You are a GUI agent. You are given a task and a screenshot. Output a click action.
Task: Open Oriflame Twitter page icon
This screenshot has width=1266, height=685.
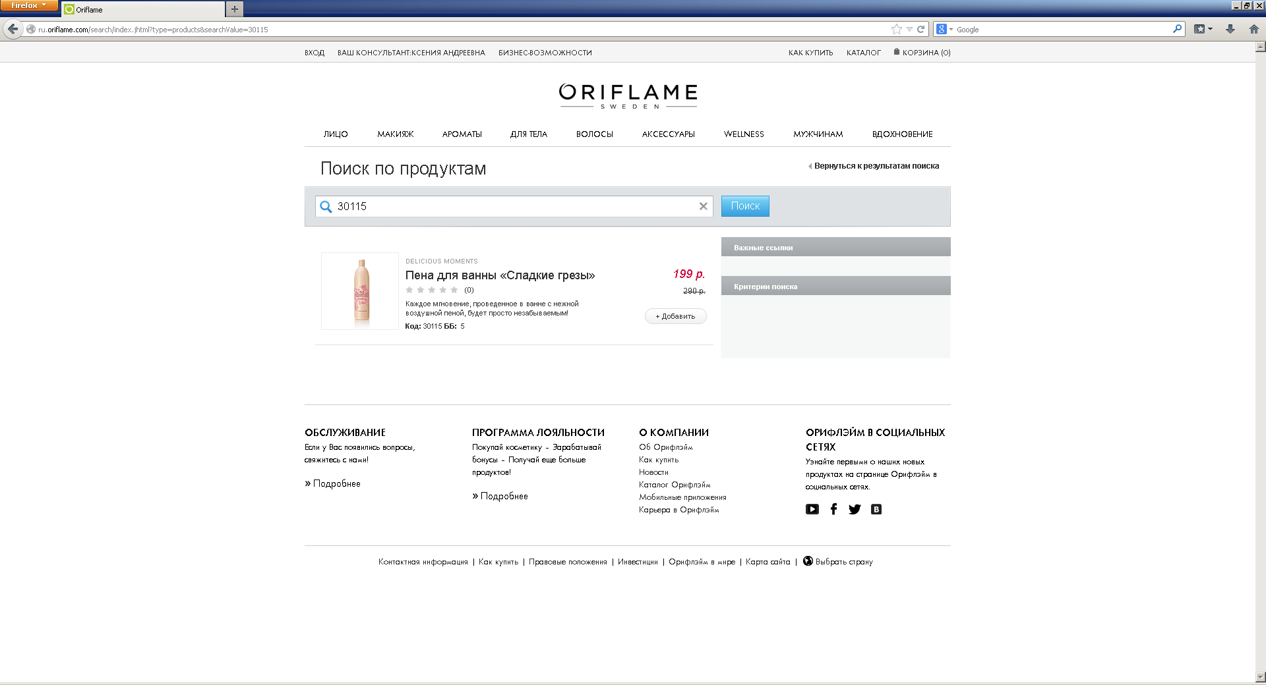click(855, 509)
